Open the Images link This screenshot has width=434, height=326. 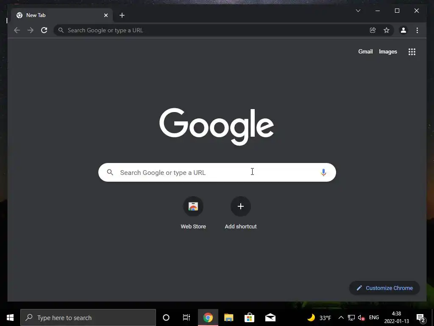pyautogui.click(x=388, y=51)
